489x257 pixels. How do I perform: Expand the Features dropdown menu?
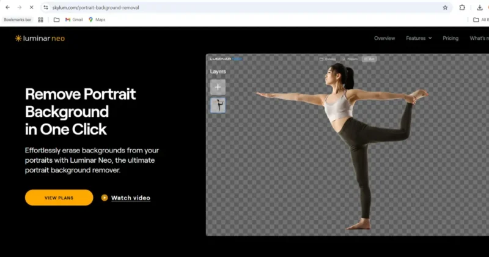(x=419, y=38)
